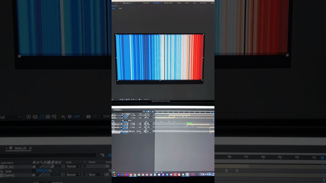Select the UP monitor 2 workspace
The width and height of the screenshot is (326, 183).
(x=156, y=3)
